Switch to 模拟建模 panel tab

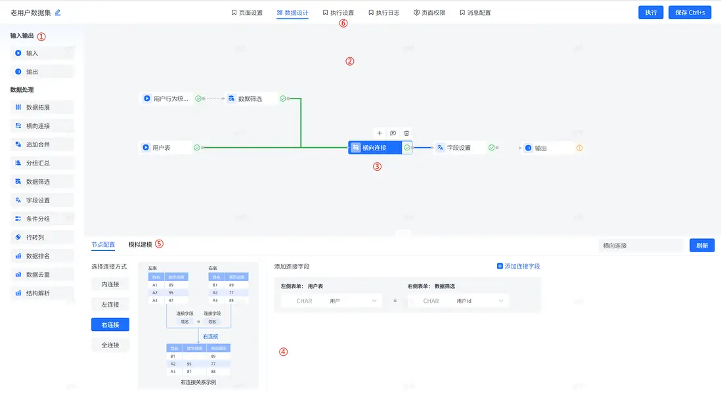(141, 244)
